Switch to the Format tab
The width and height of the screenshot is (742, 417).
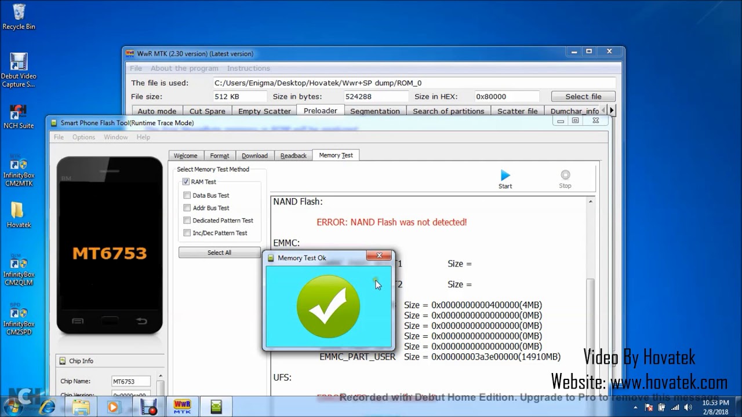pyautogui.click(x=220, y=156)
